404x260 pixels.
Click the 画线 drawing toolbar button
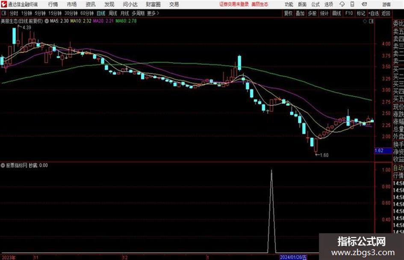(x=336, y=13)
